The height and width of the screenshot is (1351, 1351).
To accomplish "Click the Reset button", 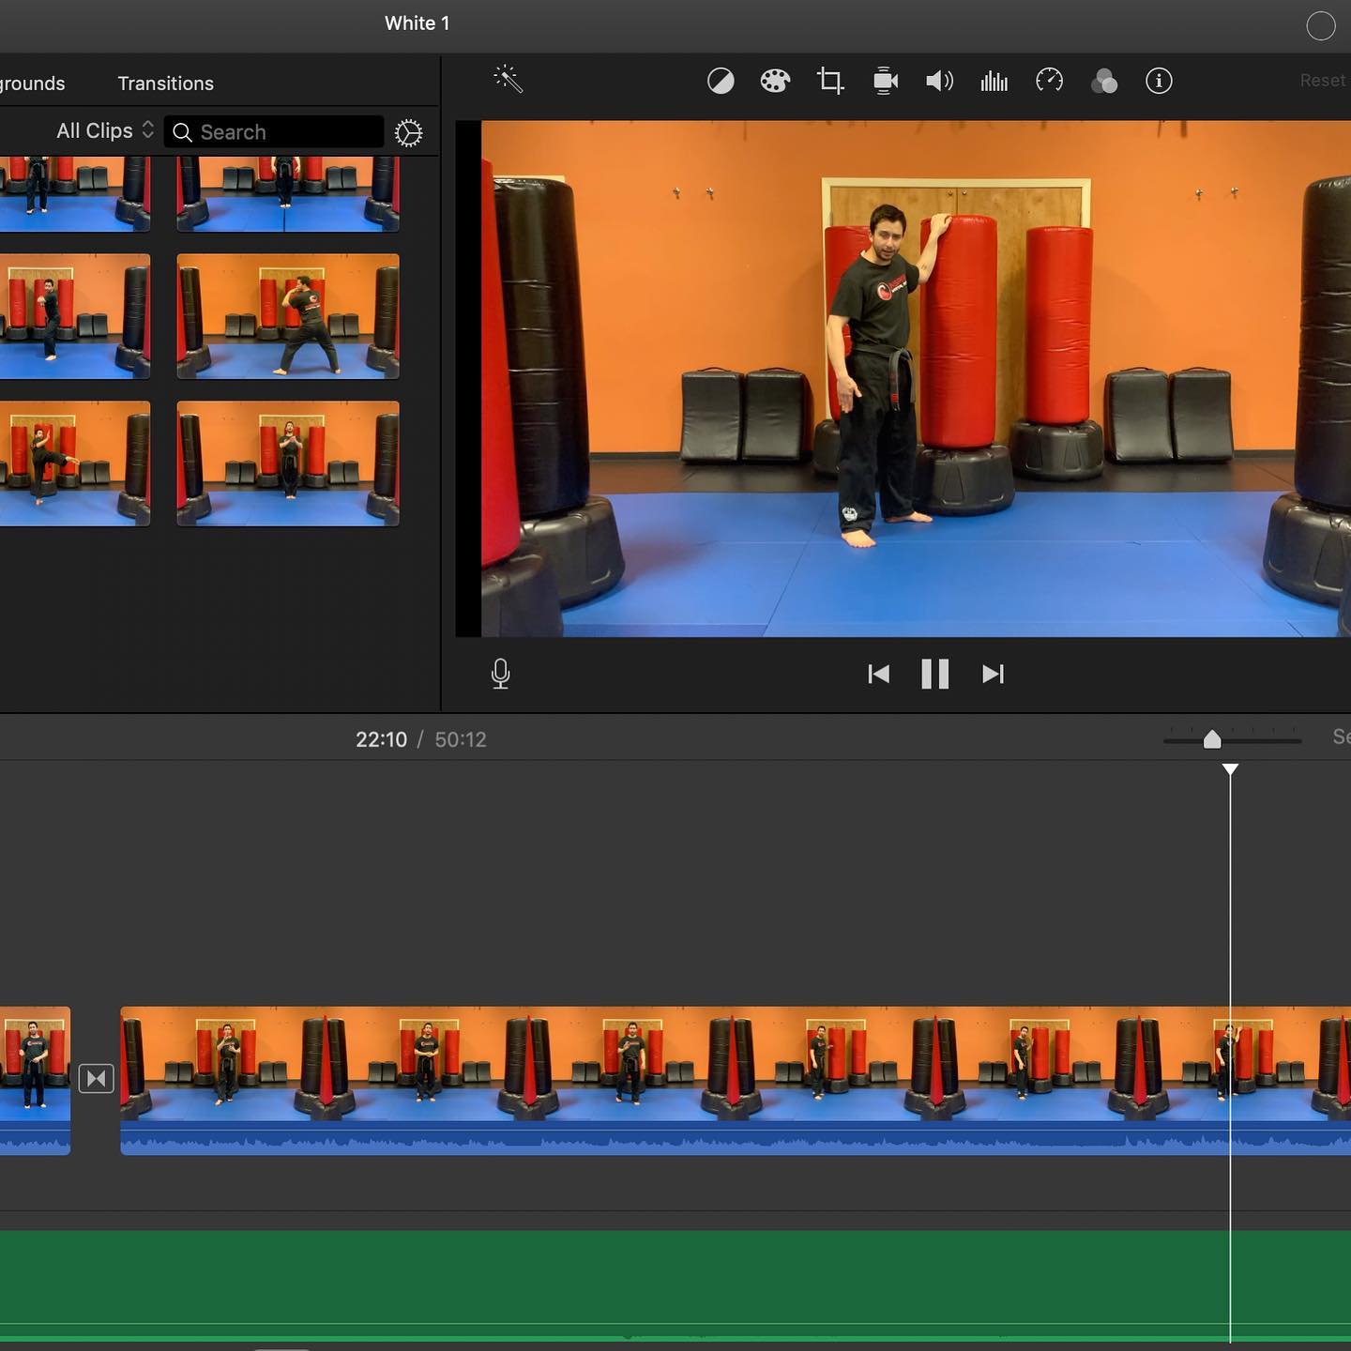I will tap(1322, 81).
